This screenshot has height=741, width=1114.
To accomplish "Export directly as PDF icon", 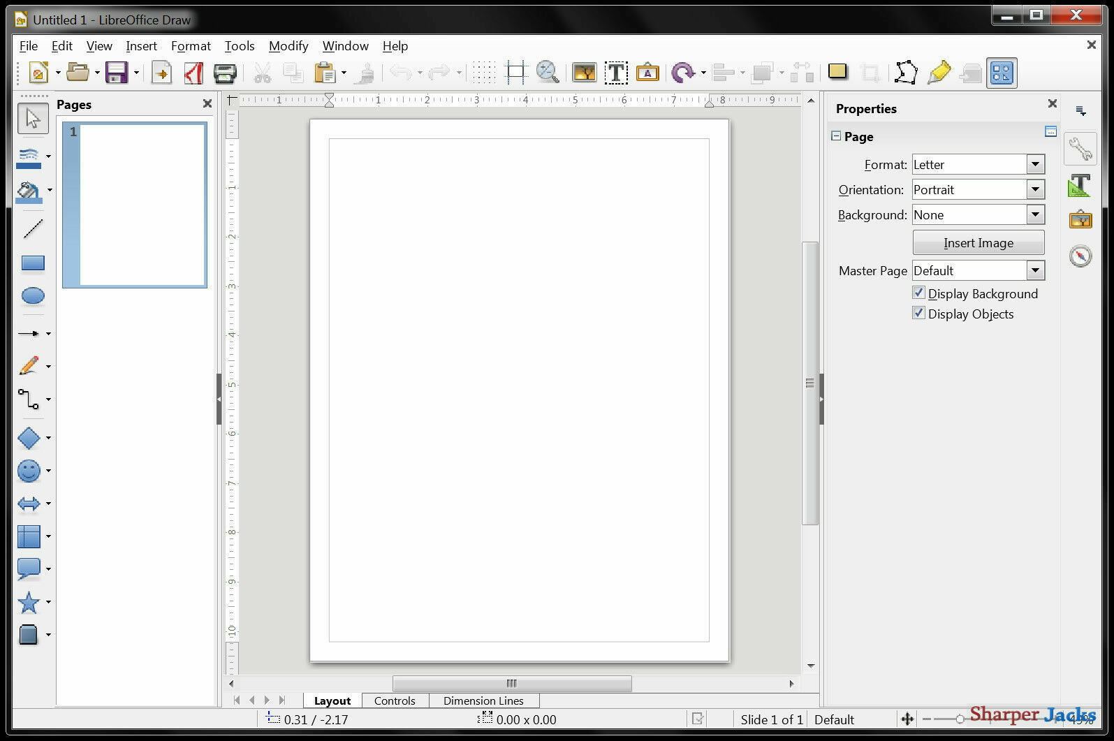I will pyautogui.click(x=193, y=73).
